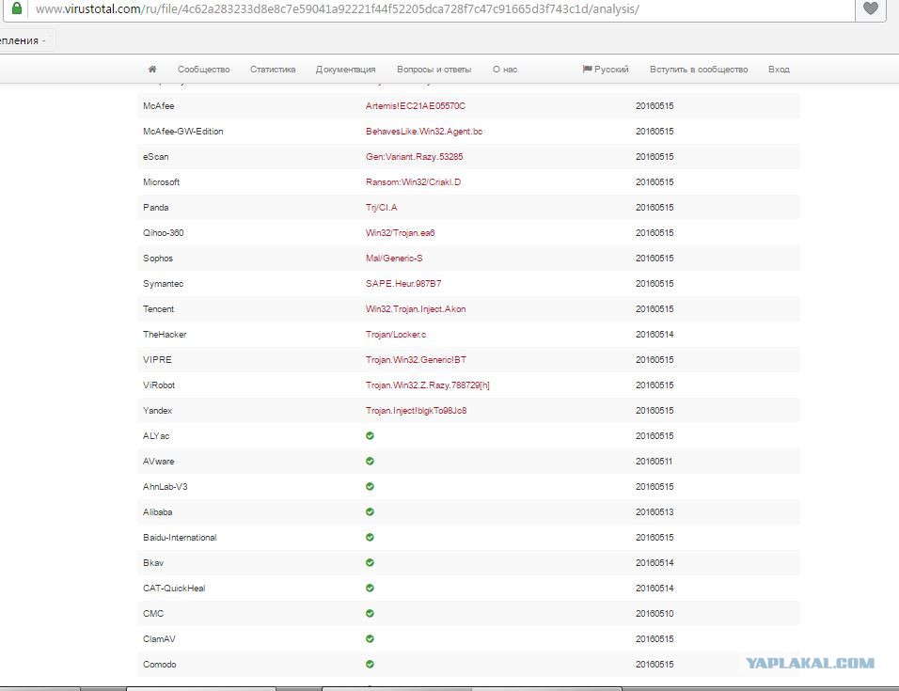Click green check icon for AVware
The image size is (899, 691).
tap(370, 461)
